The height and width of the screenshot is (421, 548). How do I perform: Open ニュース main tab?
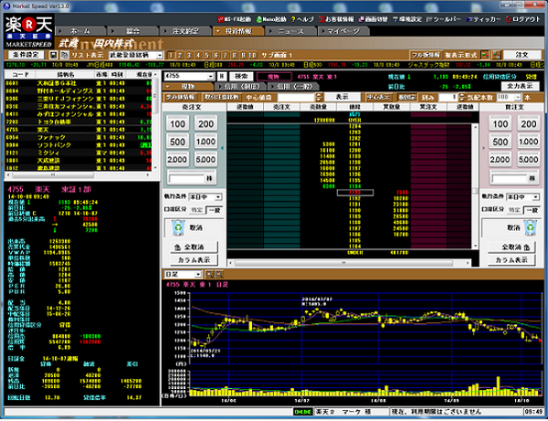click(x=290, y=31)
